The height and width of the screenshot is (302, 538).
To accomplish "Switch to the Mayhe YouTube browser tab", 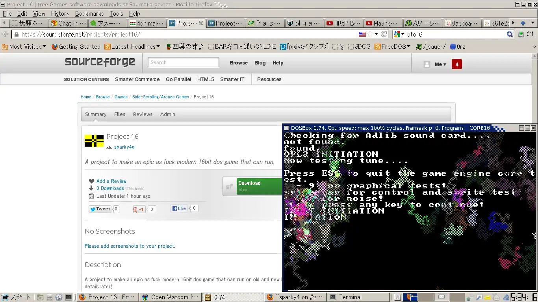I will [x=384, y=23].
